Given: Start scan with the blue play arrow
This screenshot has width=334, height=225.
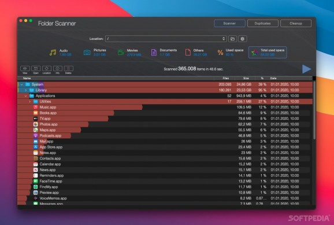Looking at the screenshot, I should click(306, 69).
